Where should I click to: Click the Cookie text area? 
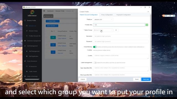pyautogui.click(x=121, y=56)
